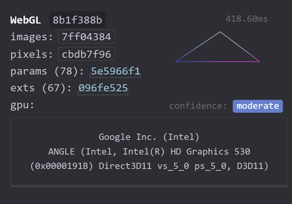
Task: Click the "exts (67):" label
Action: pos(41,88)
